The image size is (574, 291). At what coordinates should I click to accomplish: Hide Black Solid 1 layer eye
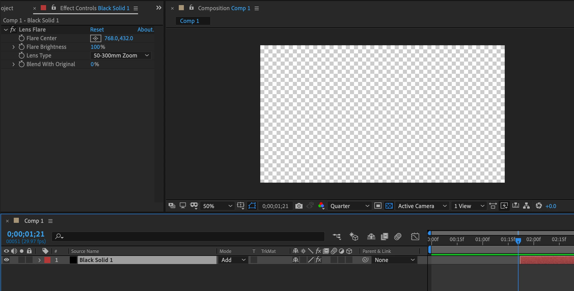point(6,260)
